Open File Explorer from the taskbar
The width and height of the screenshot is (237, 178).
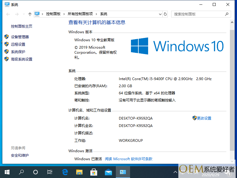tap(79, 172)
